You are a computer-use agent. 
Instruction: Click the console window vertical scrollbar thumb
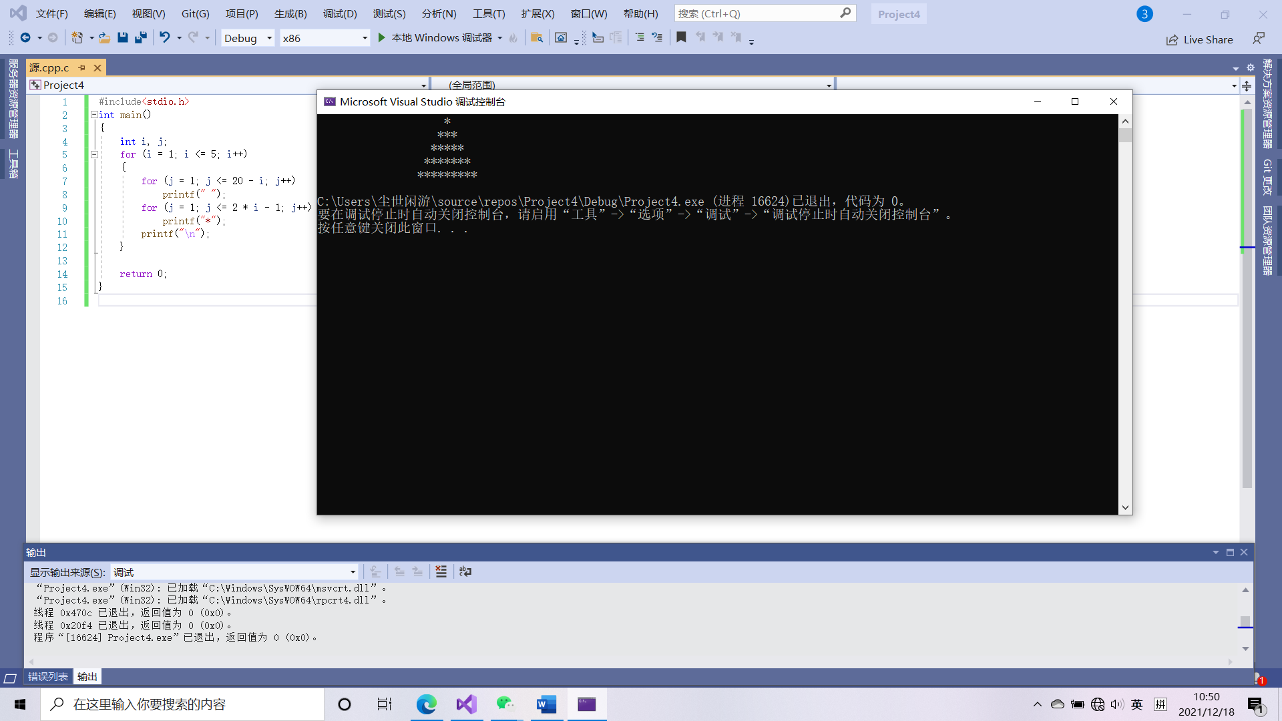[x=1126, y=136]
